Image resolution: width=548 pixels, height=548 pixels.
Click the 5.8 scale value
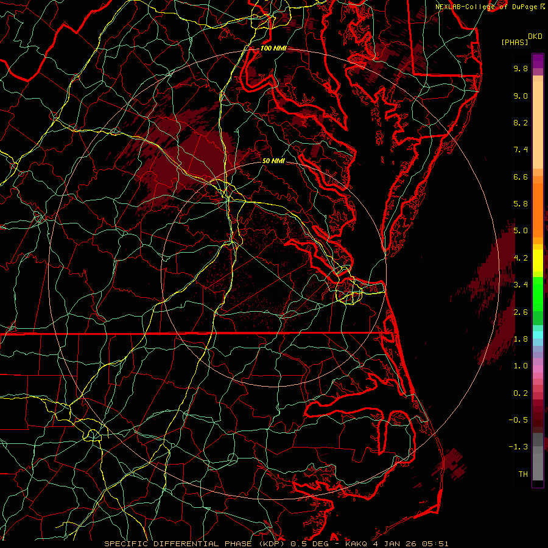(x=521, y=204)
